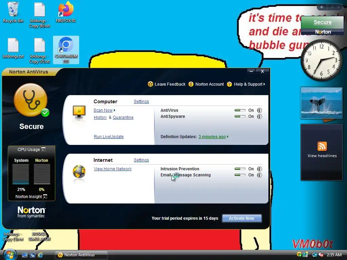Click the Computer section monitor padlock icon
This screenshot has height=260, width=347.
click(x=79, y=112)
